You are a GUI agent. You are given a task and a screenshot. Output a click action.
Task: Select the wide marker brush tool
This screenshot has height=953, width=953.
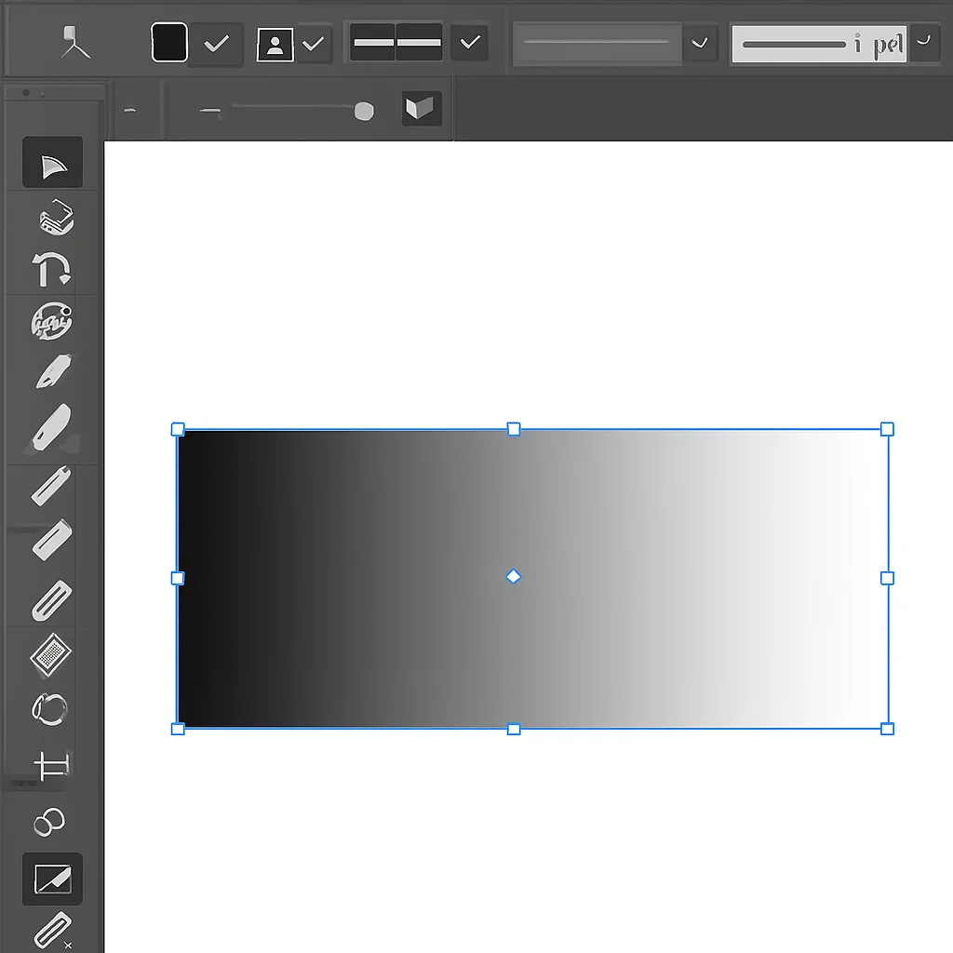tap(52, 428)
